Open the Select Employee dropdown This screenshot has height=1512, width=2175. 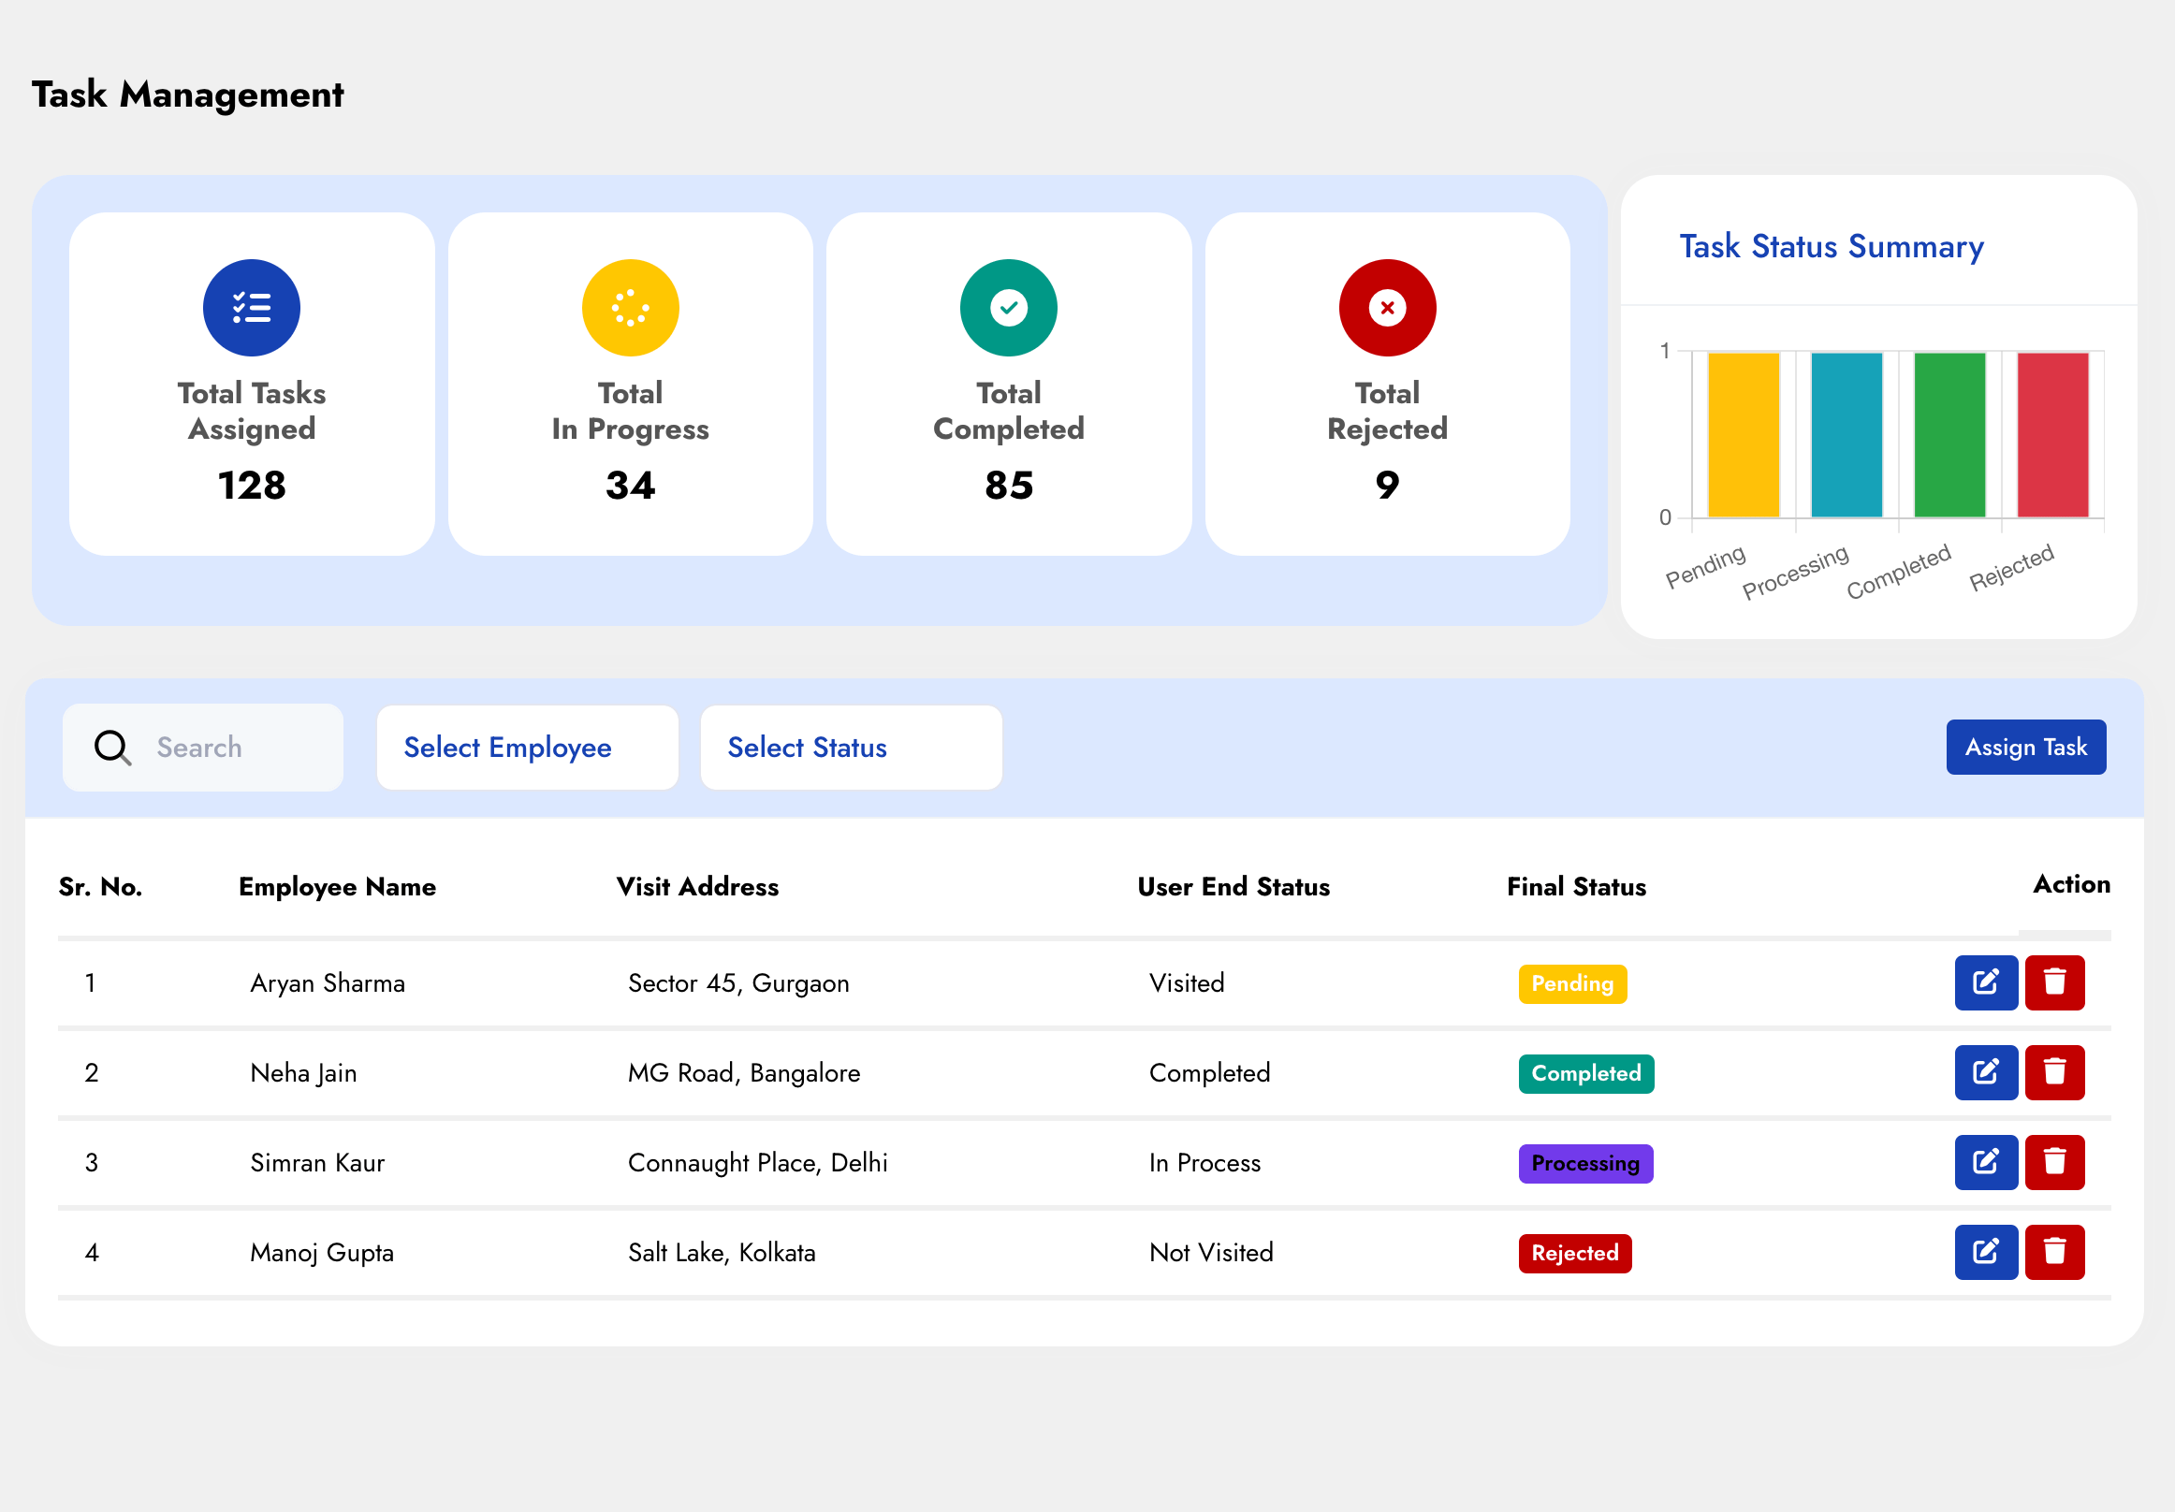click(x=527, y=748)
